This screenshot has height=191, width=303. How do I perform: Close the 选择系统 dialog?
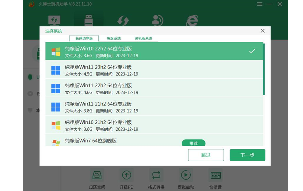pyautogui.click(x=262, y=31)
